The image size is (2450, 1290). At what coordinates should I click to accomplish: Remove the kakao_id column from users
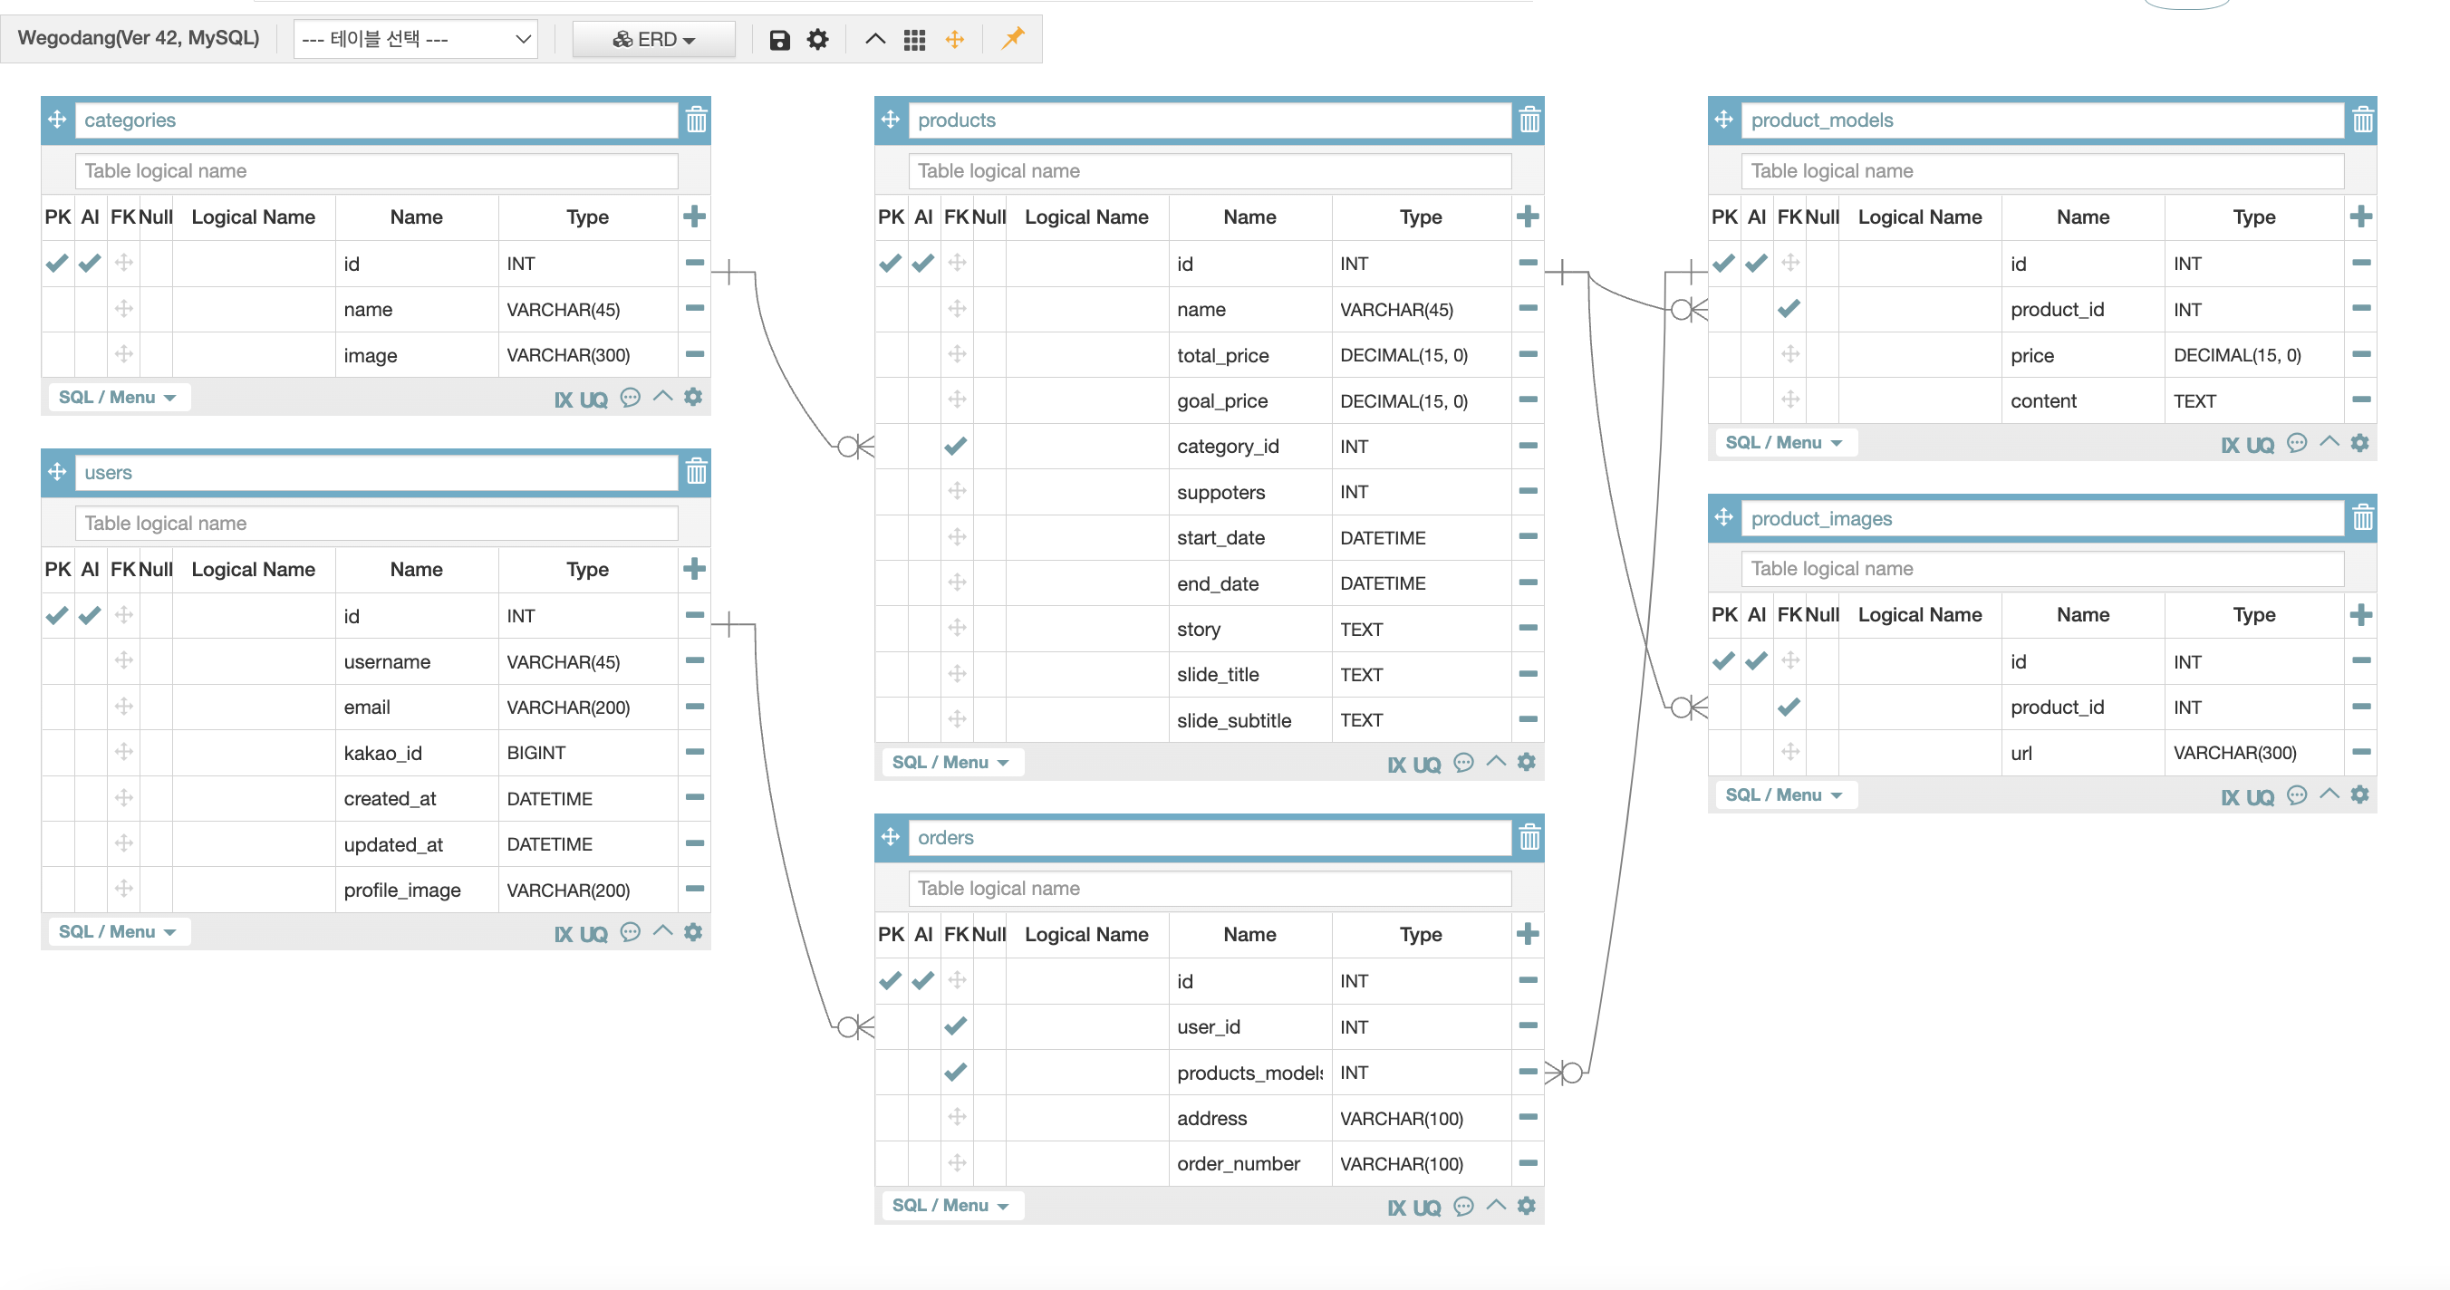coord(694,752)
